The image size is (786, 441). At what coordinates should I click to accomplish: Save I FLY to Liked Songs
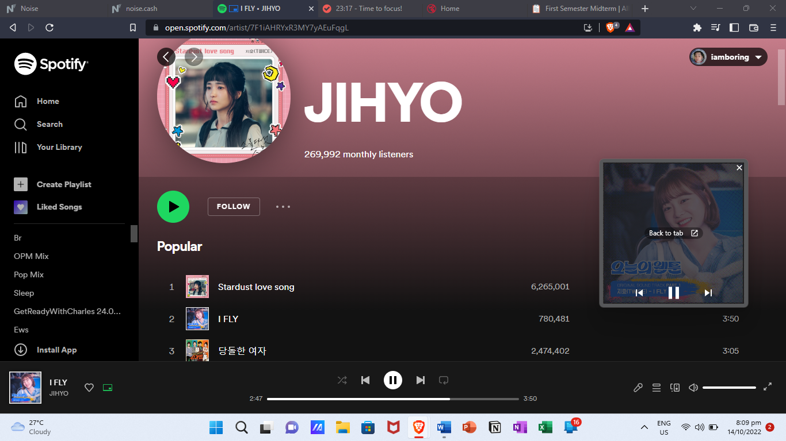pyautogui.click(x=89, y=388)
